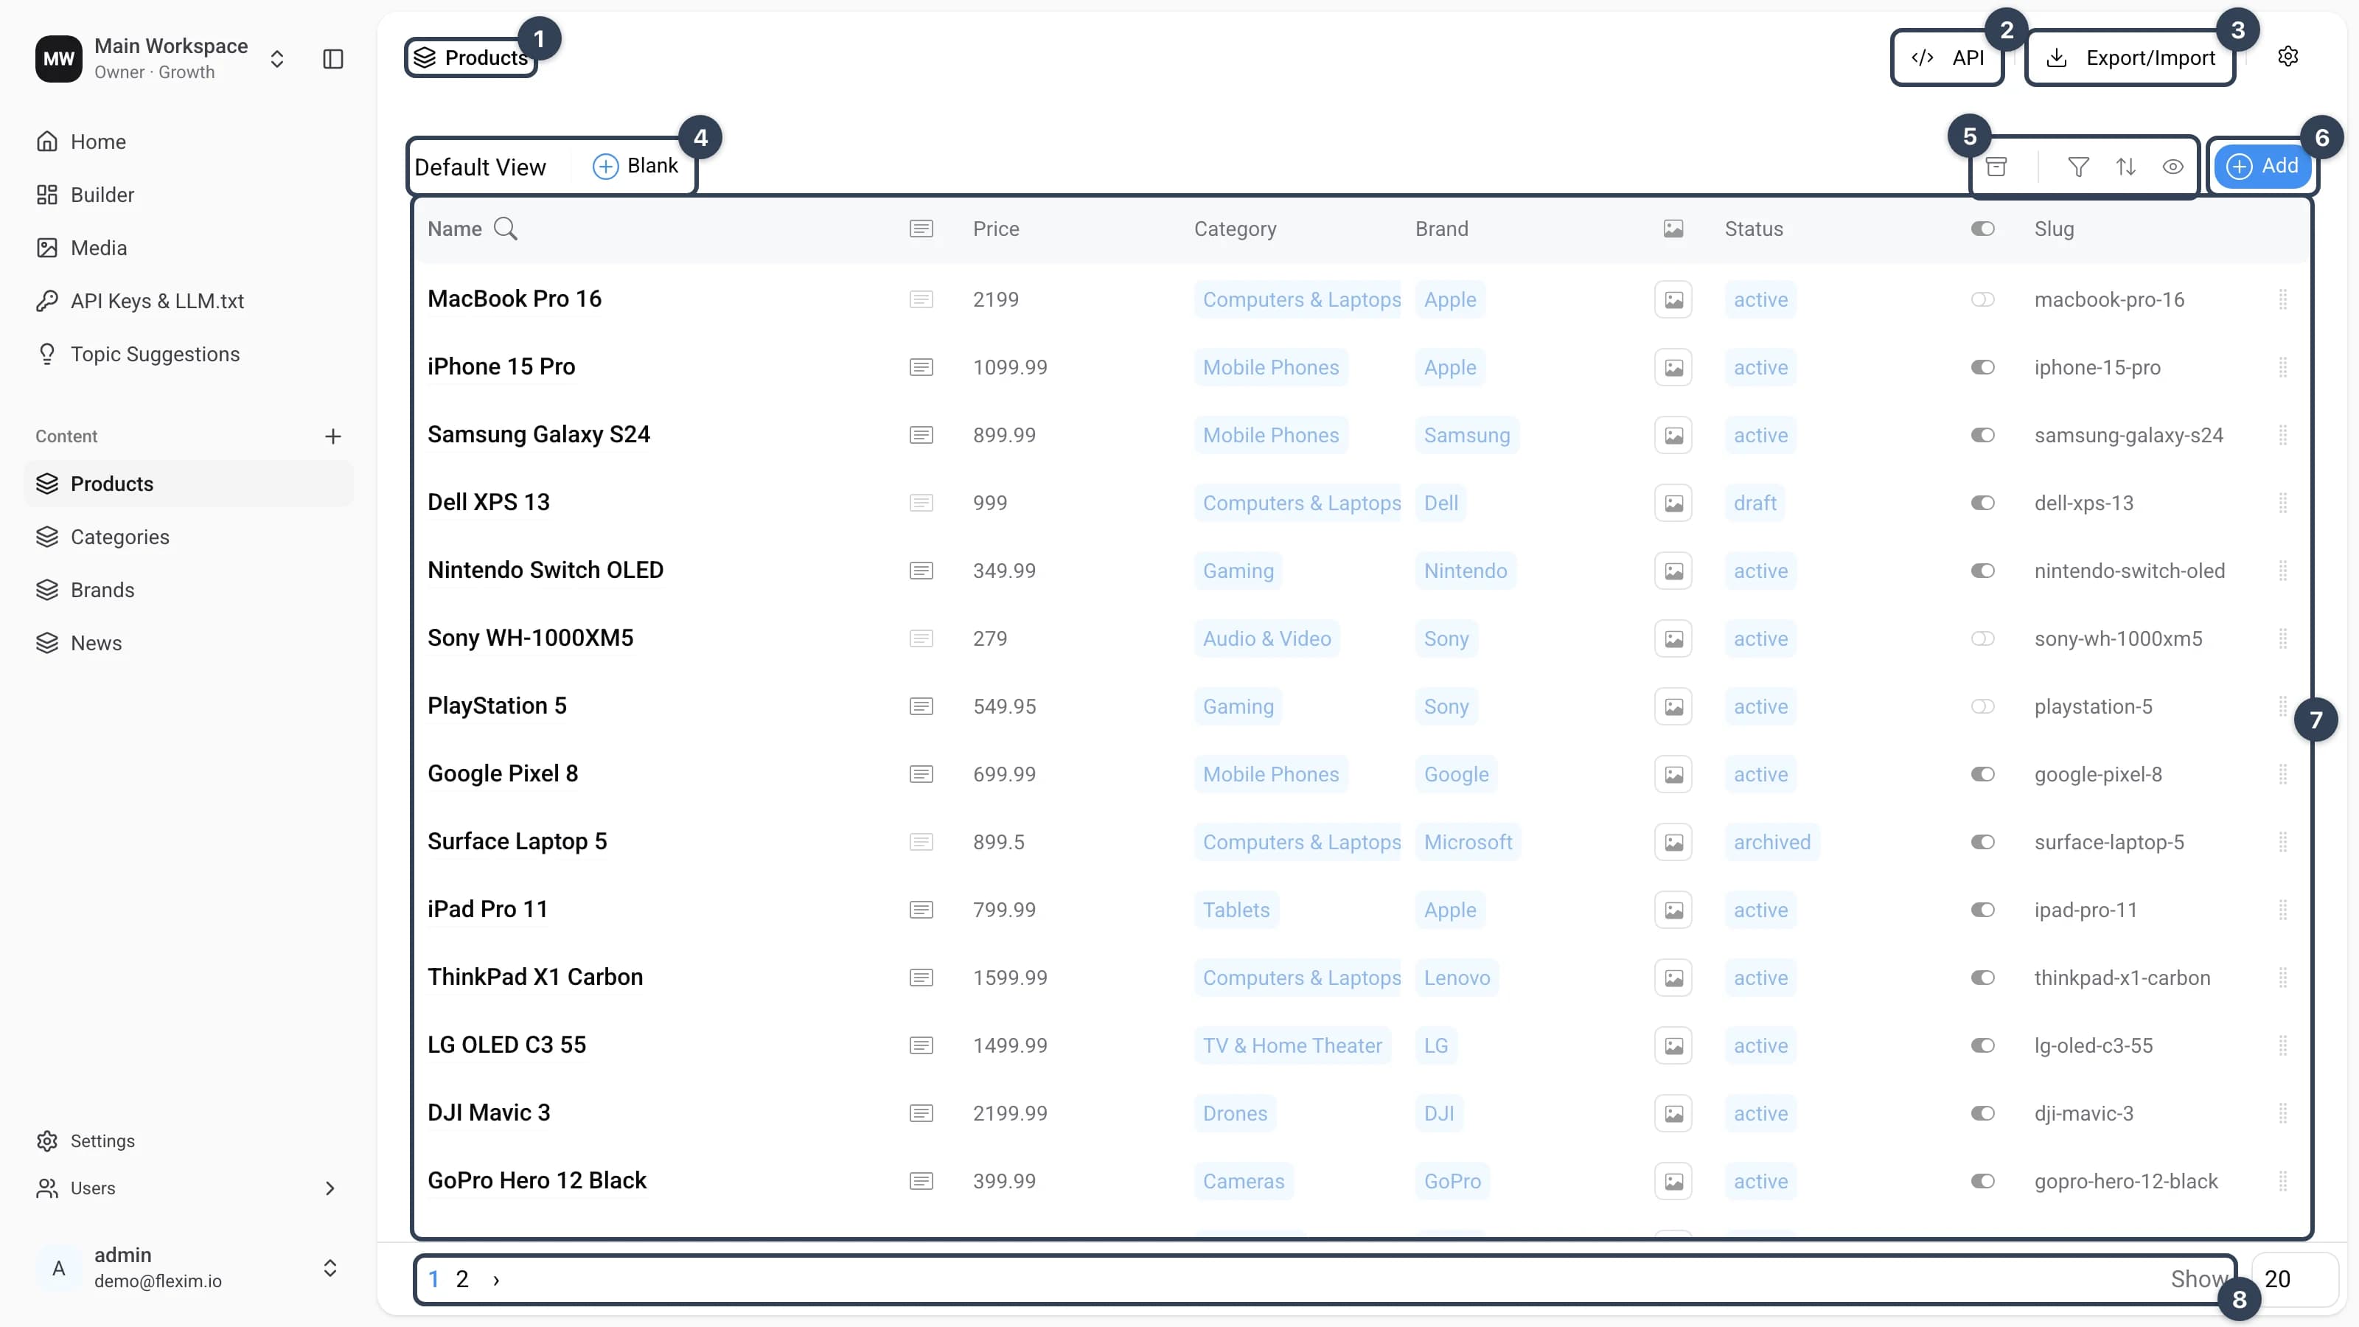
Task: Change rows shown per page from 20
Action: 2294,1279
